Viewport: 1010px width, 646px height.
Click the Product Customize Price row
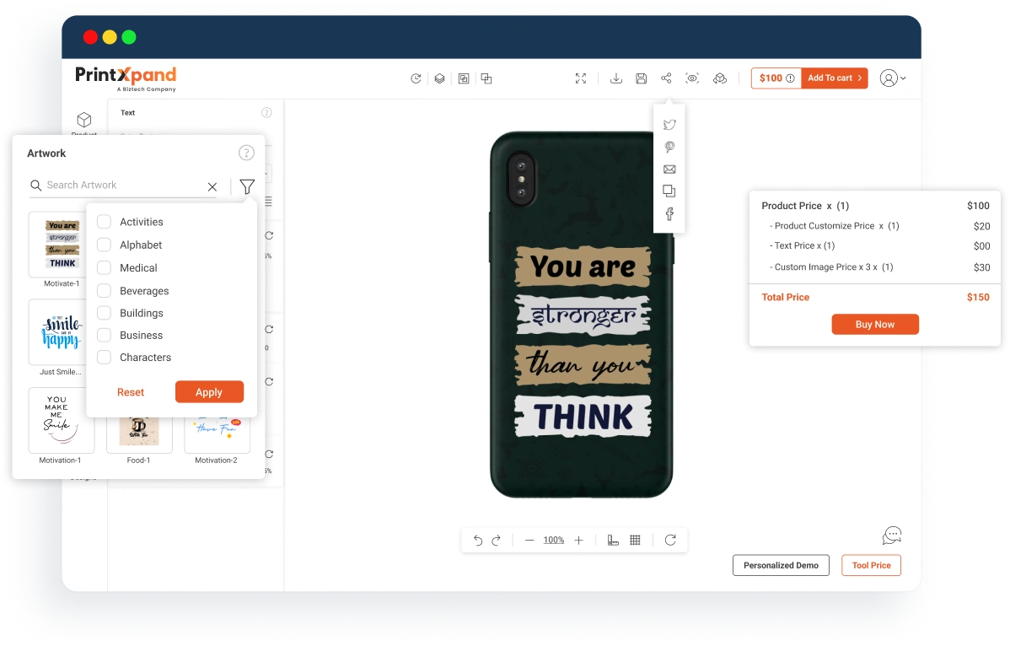click(879, 226)
